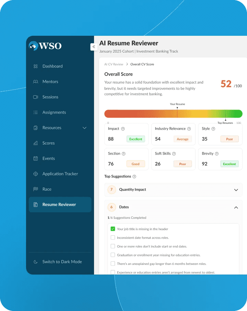Uncheck 'Your job title is missing' checkbox
The width and height of the screenshot is (247, 311).
click(113, 229)
